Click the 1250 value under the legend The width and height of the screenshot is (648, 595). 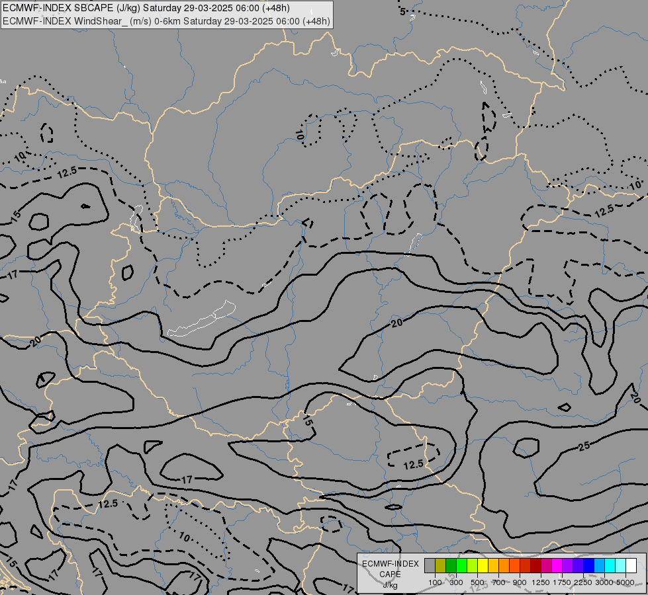pos(541,582)
